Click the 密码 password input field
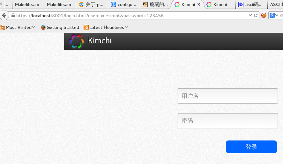This screenshot has width=283, height=164. [x=227, y=121]
